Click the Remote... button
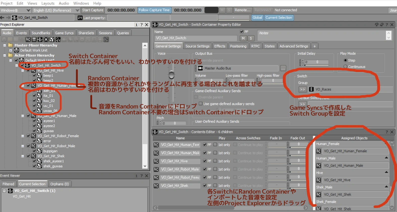Screen dimensions: 397x212 click(242, 10)
